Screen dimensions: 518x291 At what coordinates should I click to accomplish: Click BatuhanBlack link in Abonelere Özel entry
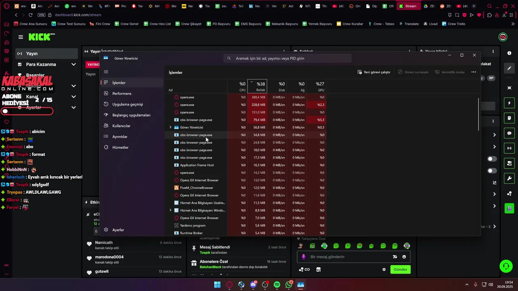[x=210, y=267]
